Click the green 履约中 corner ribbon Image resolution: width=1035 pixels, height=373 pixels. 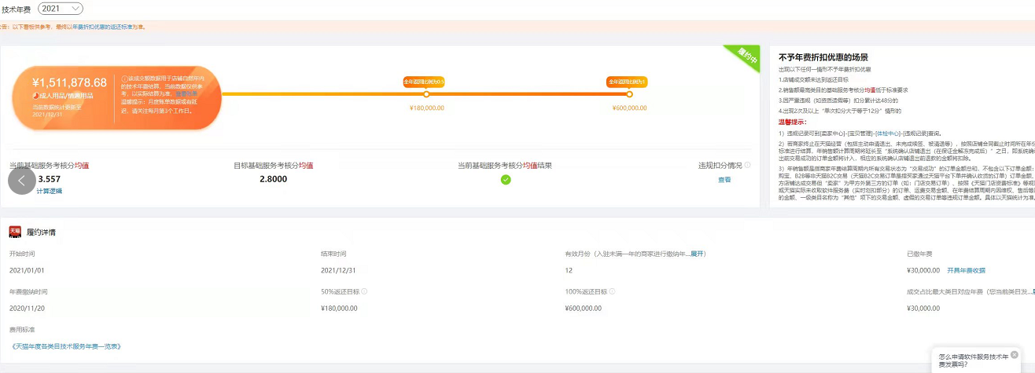(x=744, y=57)
